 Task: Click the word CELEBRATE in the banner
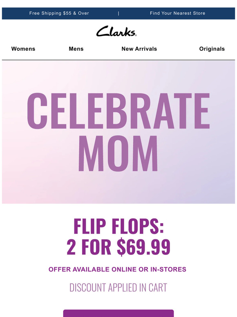(x=118, y=111)
